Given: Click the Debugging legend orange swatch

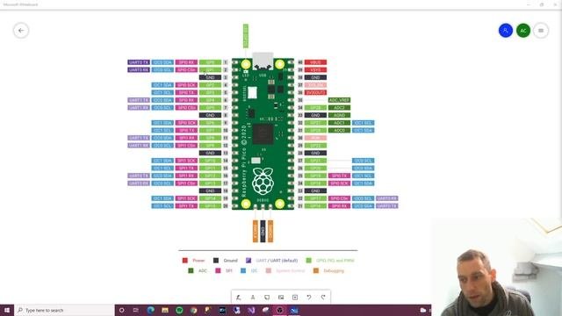Looking at the screenshot, I should pyautogui.click(x=316, y=270).
